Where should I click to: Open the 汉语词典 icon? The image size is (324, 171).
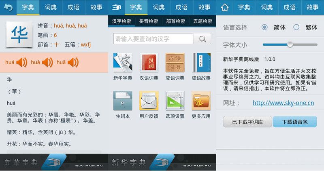[x=149, y=63]
